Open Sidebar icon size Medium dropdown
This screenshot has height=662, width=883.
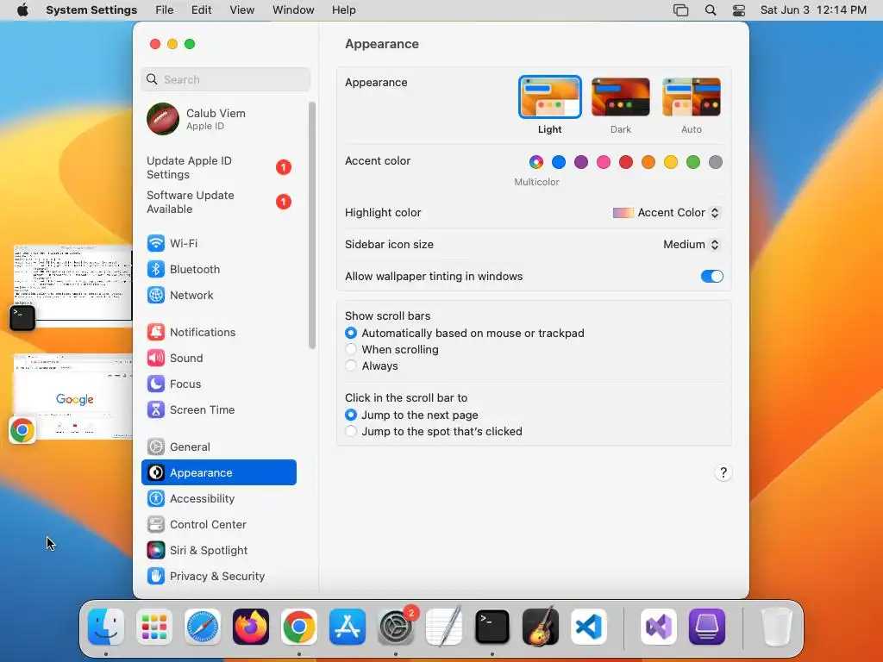click(x=692, y=244)
